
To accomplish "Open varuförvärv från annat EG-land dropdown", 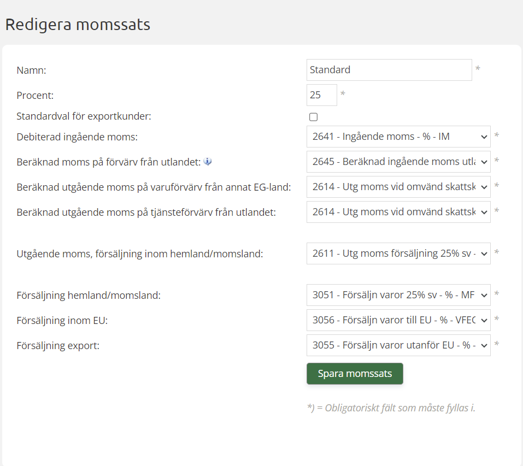I will tap(398, 187).
